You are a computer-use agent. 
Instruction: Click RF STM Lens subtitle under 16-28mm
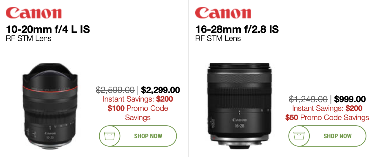218,38
